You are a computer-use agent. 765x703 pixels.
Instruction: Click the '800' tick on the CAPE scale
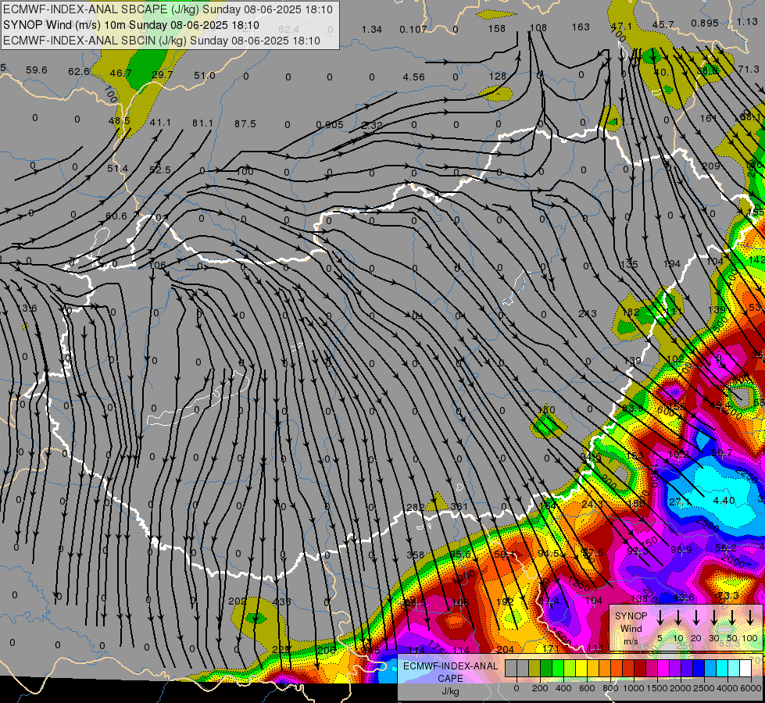[x=611, y=688]
